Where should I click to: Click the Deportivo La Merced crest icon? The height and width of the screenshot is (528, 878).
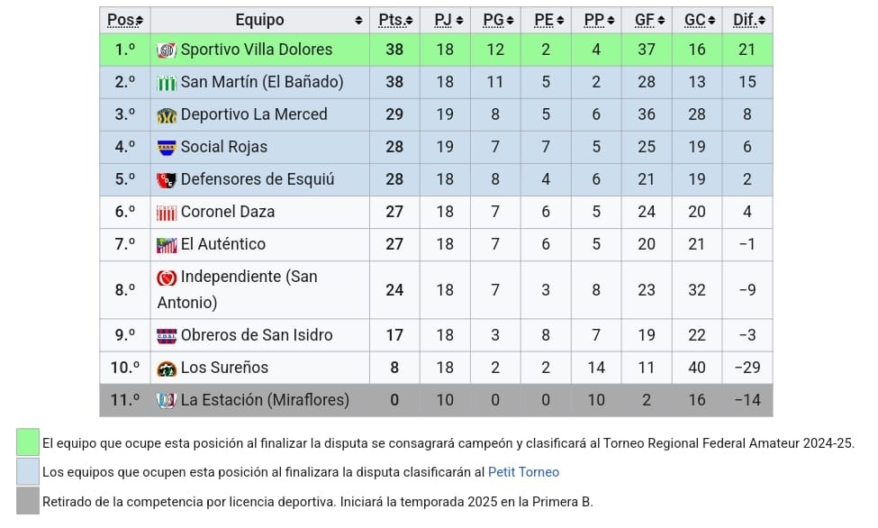coord(167,115)
